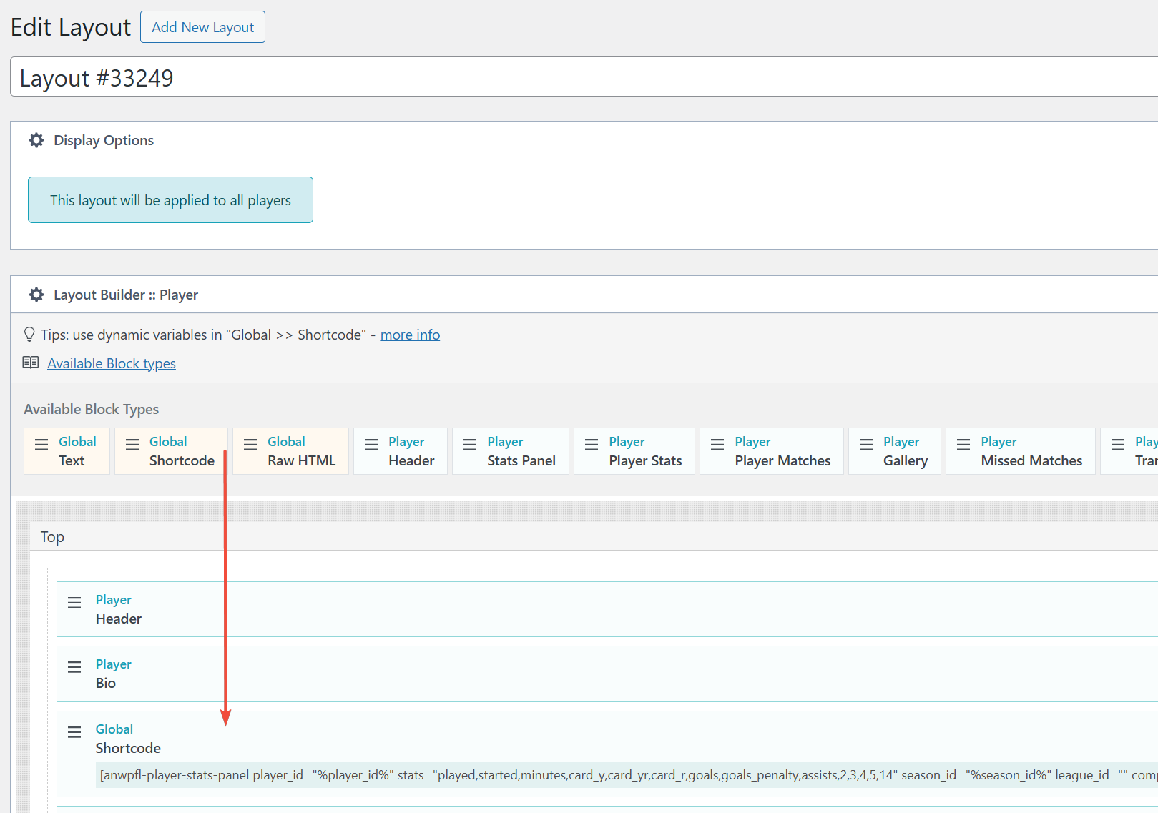Select the Player Missed Matches block type
Viewport: 1158px width, 813px height.
click(1021, 451)
